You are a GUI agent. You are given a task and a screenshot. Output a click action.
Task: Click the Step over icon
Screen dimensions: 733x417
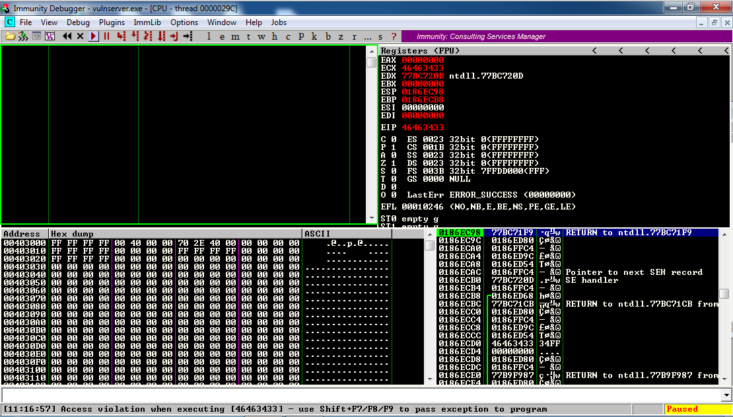point(135,36)
